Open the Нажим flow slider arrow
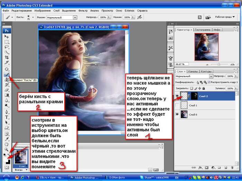The image size is (242, 181). click(133, 17)
